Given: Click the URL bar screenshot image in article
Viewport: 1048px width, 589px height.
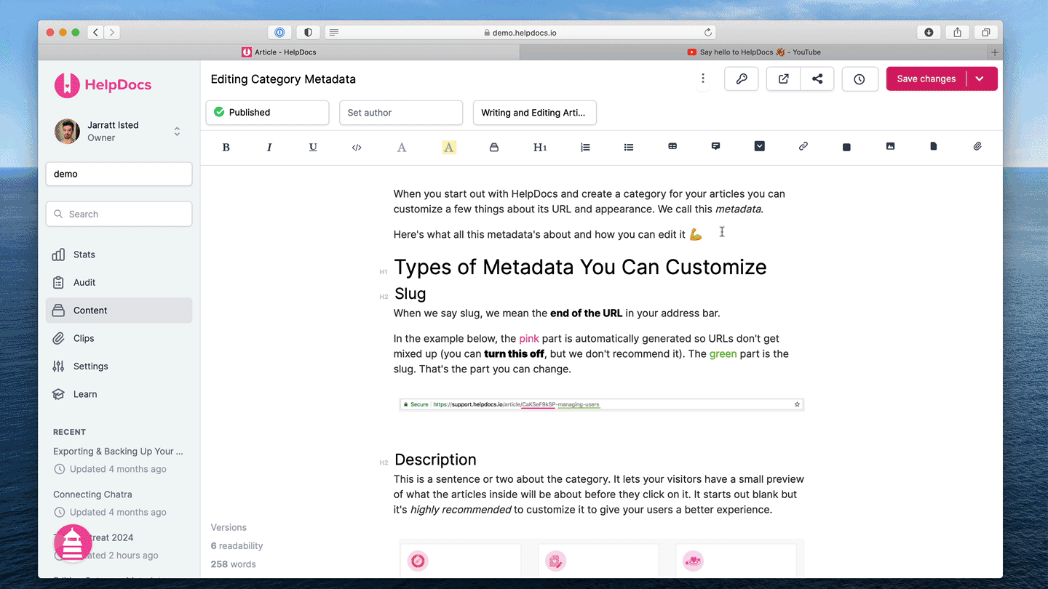Looking at the screenshot, I should pos(601,404).
